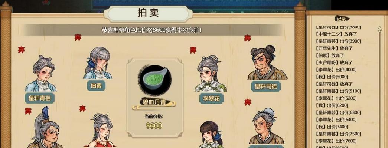Select 李翠花's character portrait
This screenshot has width=388, height=148.
click(x=211, y=74)
